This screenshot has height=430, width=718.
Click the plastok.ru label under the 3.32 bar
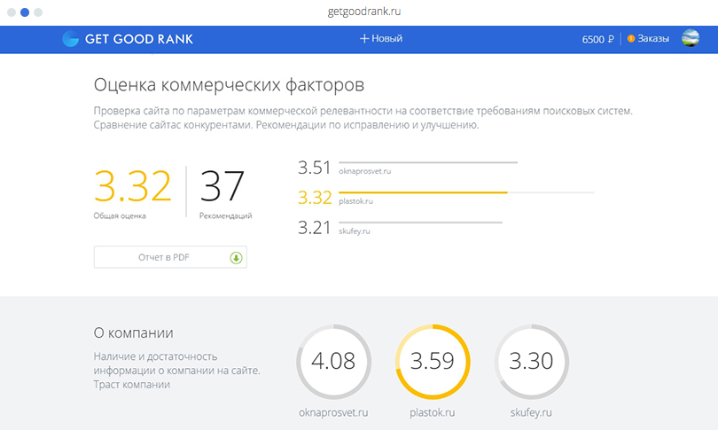coord(355,201)
